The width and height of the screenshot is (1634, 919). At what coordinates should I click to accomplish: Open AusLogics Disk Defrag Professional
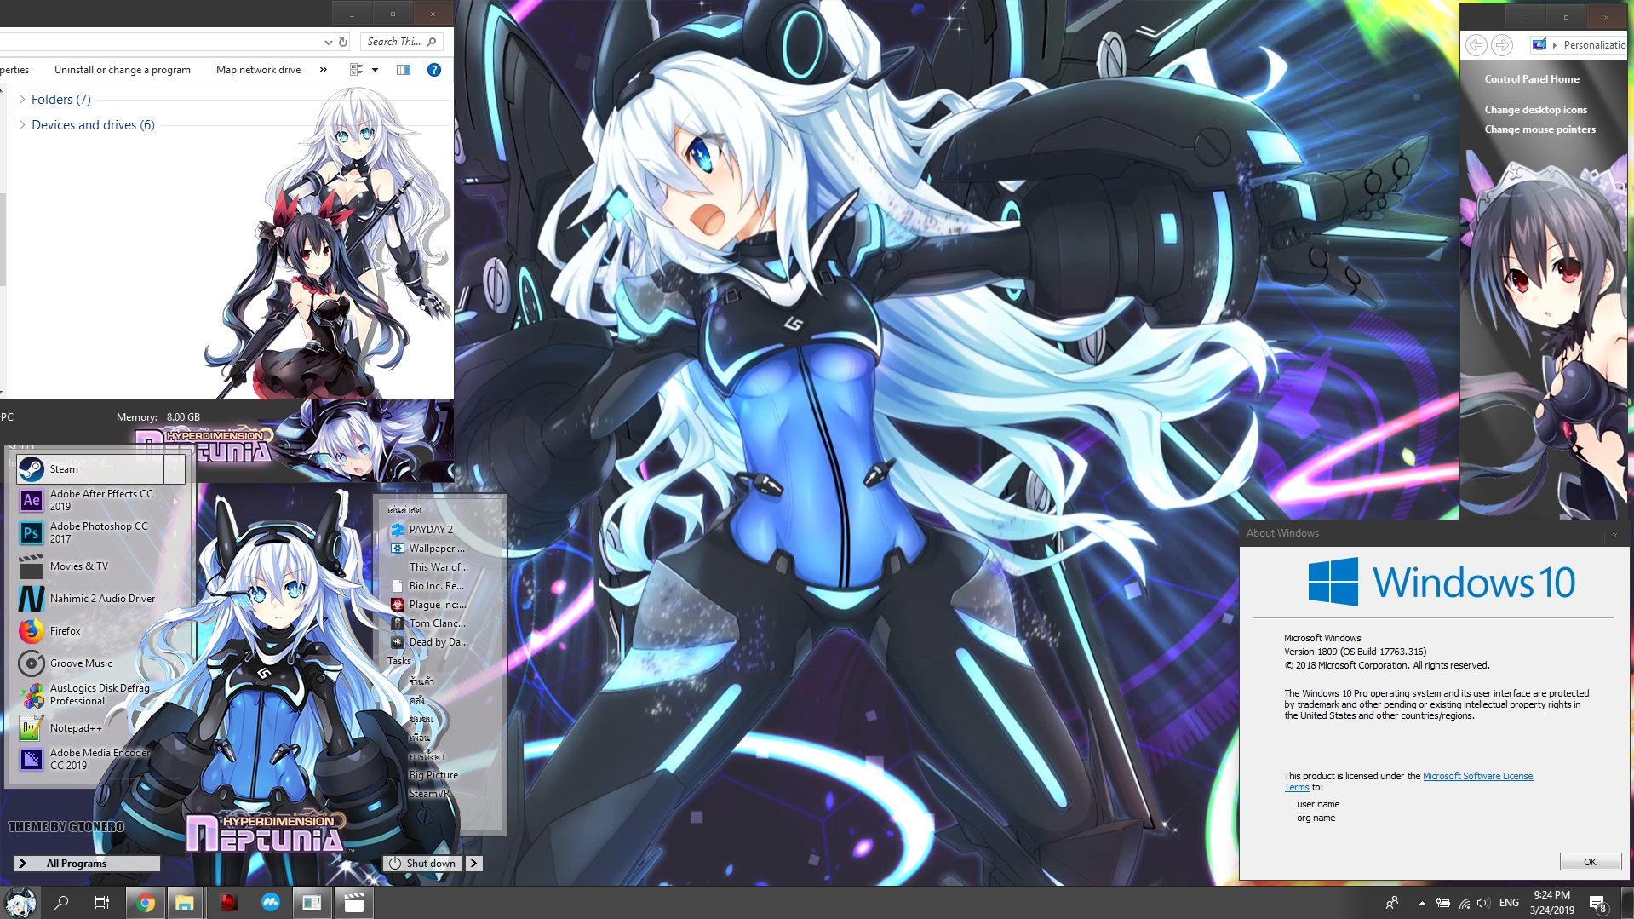tap(100, 694)
